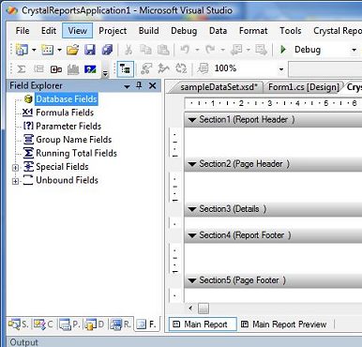Viewport: 362px width, 347px height.
Task: Open the Format menu
Action: click(253, 31)
